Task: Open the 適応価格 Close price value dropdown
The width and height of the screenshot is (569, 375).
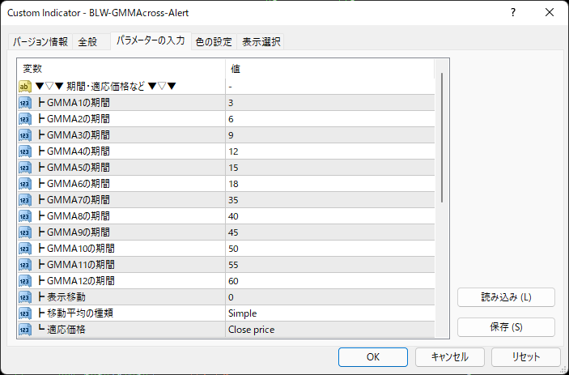Action: point(329,330)
